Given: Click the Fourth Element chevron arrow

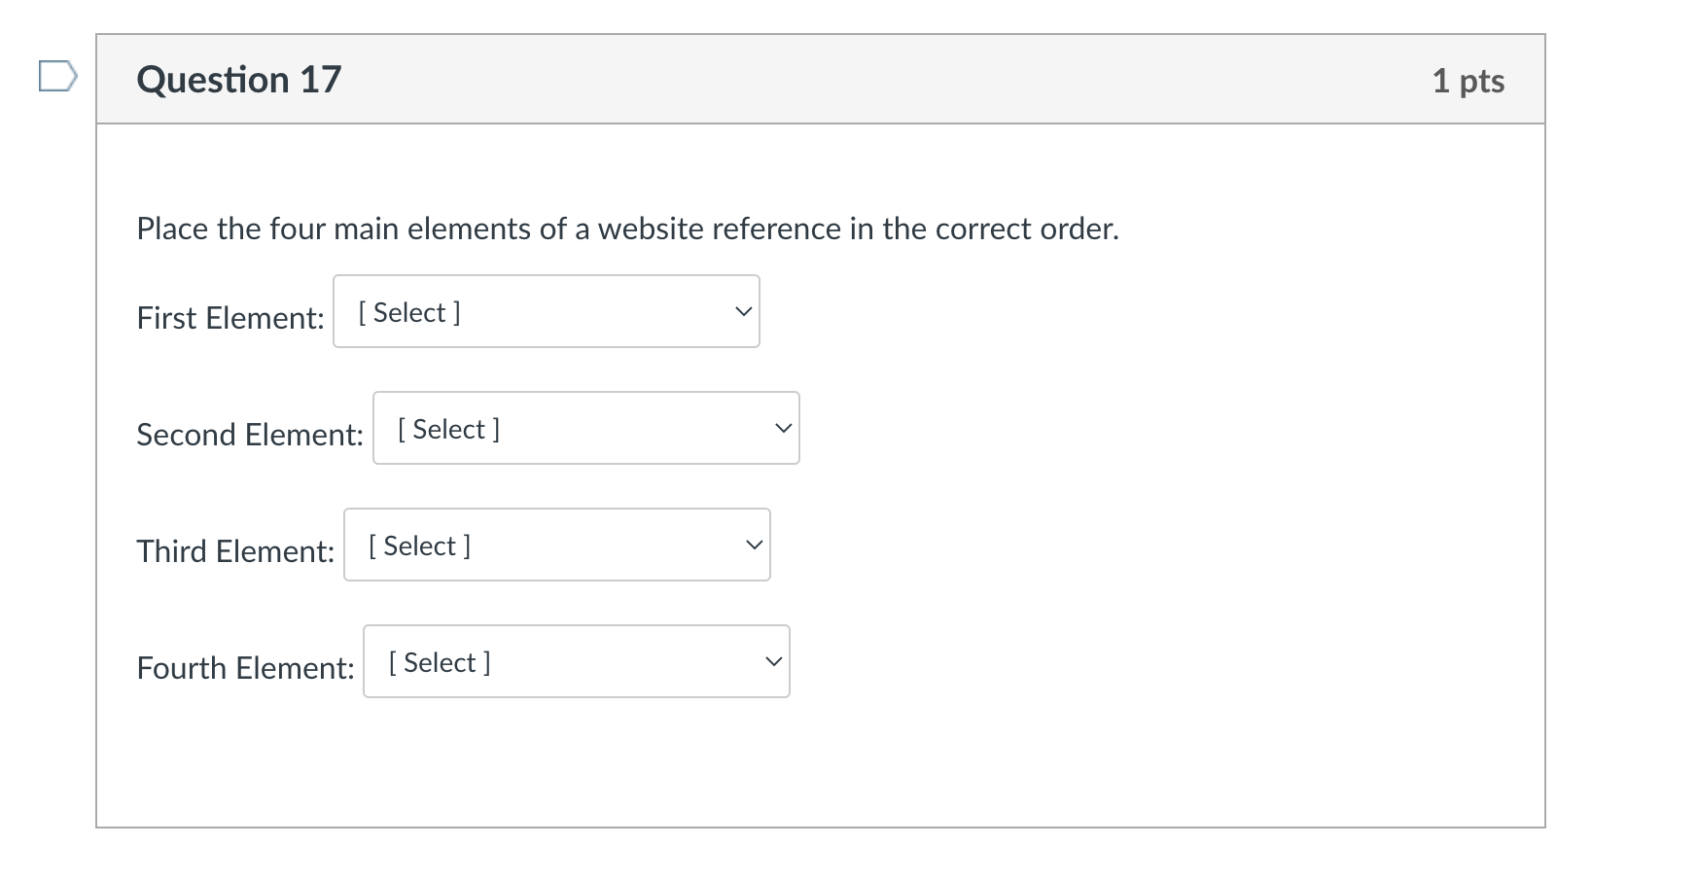Looking at the screenshot, I should click(x=773, y=662).
